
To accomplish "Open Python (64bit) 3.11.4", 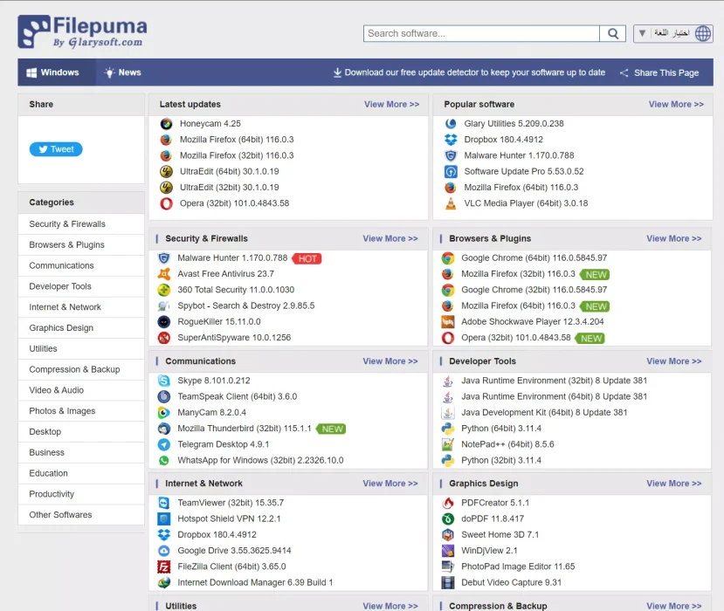I will click(501, 429).
